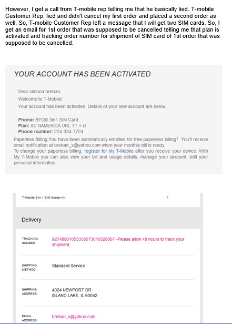Click the 'Phone: BYOD 3in1 SIM Card' line
Image resolution: width=232 pixels, height=324 pixels.
[48, 120]
